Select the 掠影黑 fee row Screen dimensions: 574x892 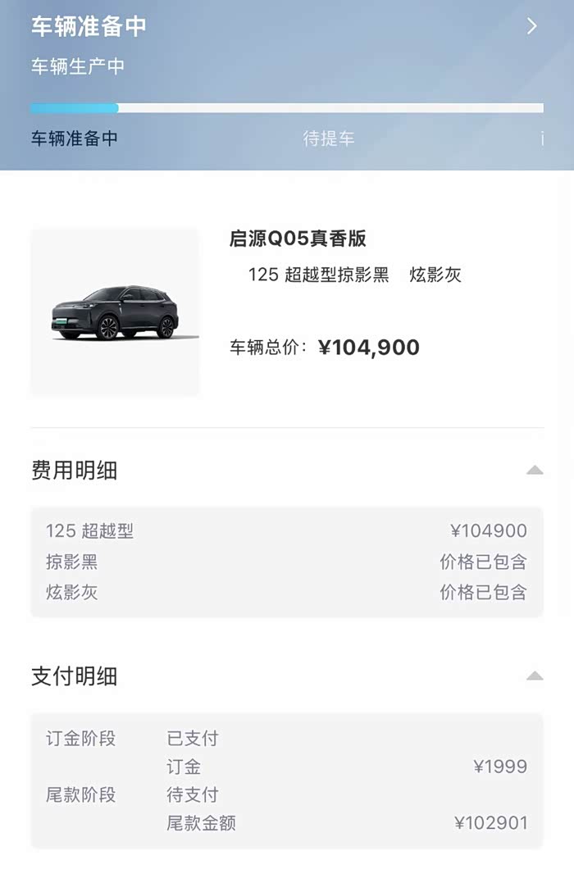pyautogui.click(x=287, y=562)
